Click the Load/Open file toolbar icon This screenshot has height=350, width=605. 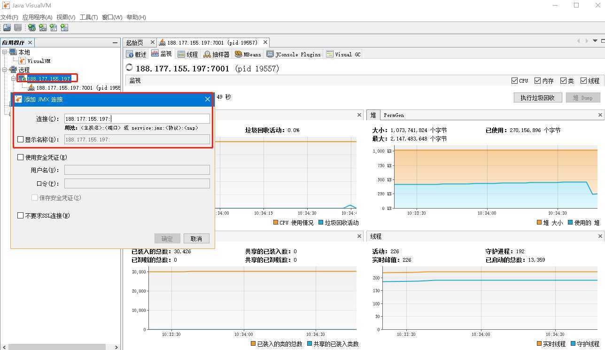[x=7, y=28]
